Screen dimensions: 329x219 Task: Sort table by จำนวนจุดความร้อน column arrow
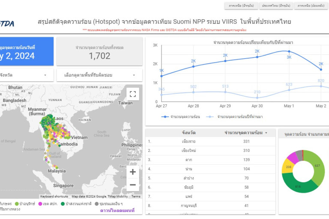click(x=266, y=133)
